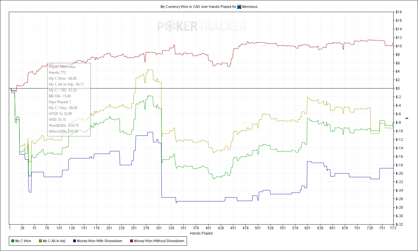Click the 'BB/100: -15.60' tooltip line

(x=60, y=96)
